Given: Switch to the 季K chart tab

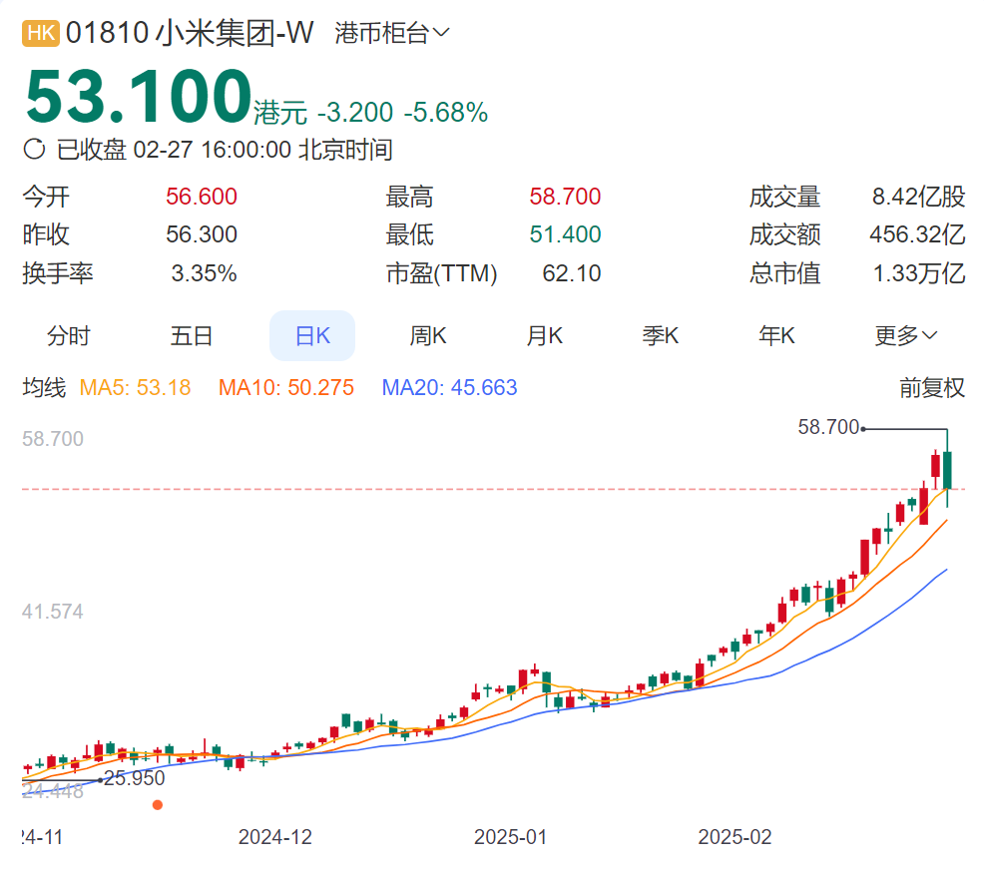Looking at the screenshot, I should click(x=661, y=336).
